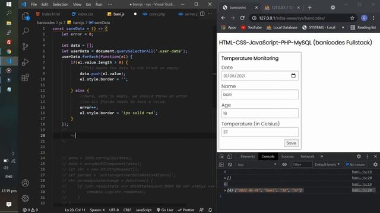
Task: Switch to the DevTools Network tab
Action: [x=308, y=156]
